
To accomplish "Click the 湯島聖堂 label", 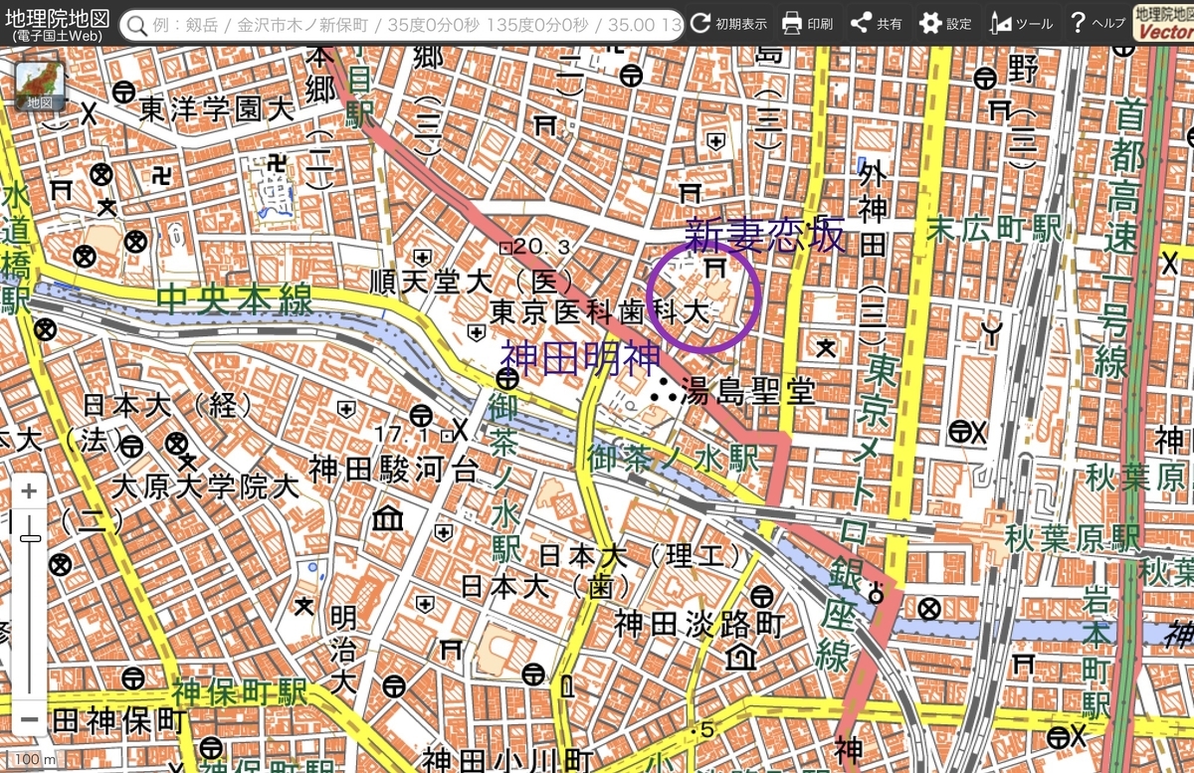I will pyautogui.click(x=750, y=391).
